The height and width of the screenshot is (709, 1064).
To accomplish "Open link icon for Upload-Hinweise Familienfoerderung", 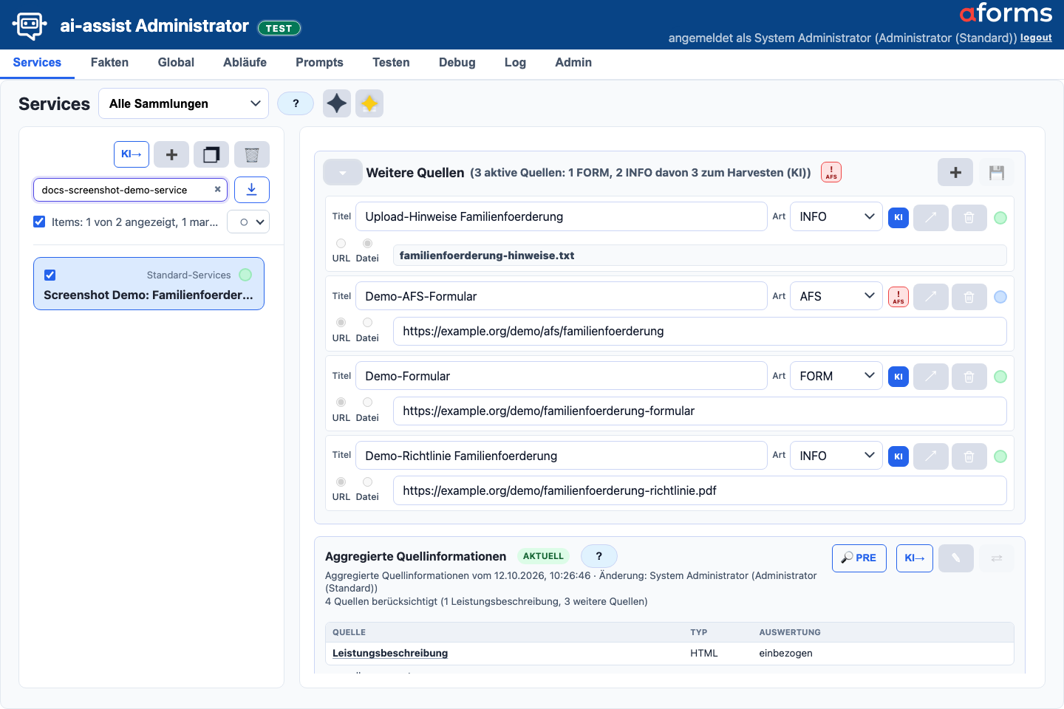I will [931, 217].
